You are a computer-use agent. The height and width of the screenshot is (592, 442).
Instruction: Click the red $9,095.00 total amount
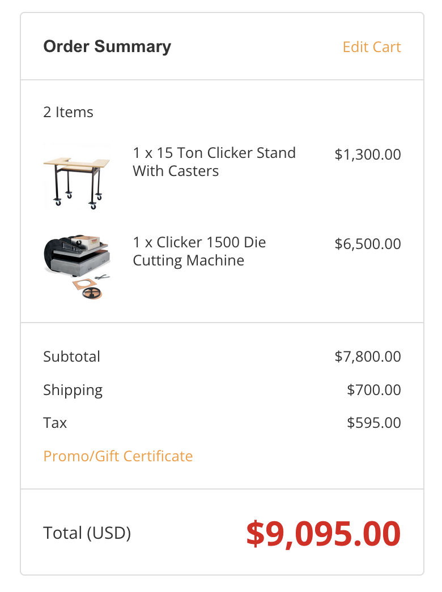[x=323, y=533]
